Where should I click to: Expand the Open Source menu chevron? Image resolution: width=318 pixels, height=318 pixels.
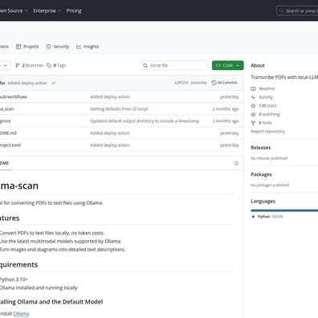[26, 10]
